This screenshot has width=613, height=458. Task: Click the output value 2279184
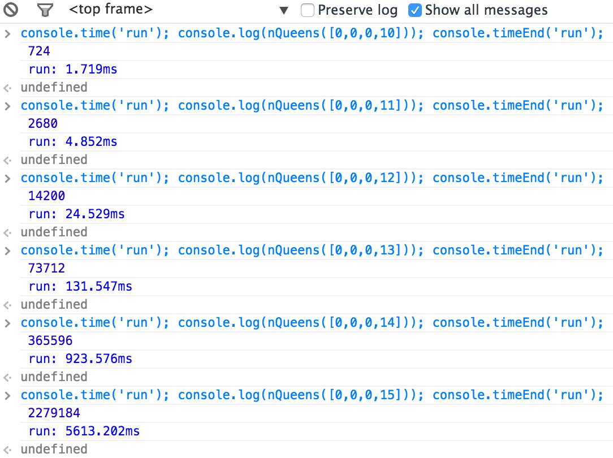pyautogui.click(x=54, y=413)
